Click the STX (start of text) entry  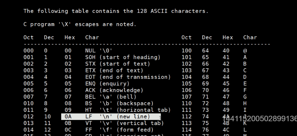tap(118, 64)
